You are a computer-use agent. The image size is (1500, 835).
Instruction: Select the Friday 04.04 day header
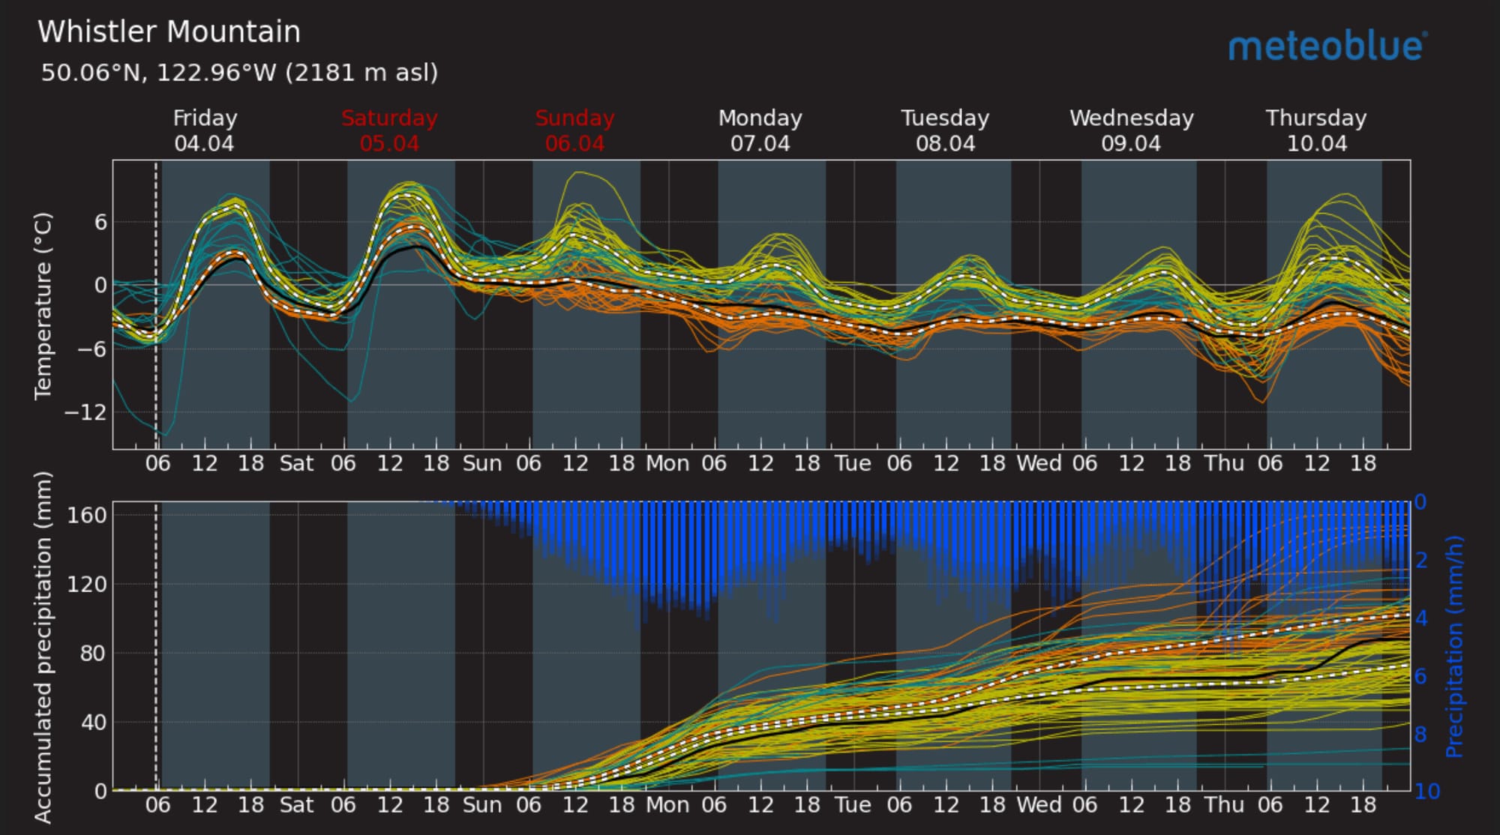tap(204, 130)
